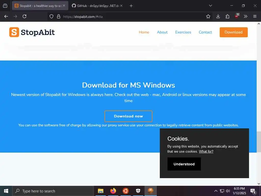Open File Explorer from the taskbar
261x196 pixels.
[x=100, y=191]
